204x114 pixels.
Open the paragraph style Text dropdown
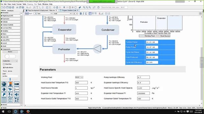(x=43, y=14)
